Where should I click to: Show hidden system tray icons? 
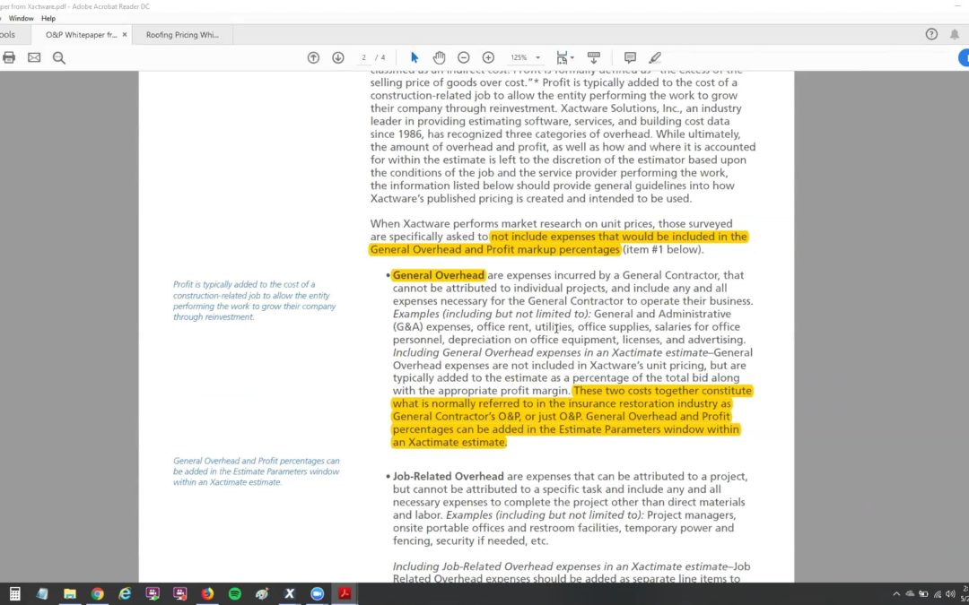point(896,594)
